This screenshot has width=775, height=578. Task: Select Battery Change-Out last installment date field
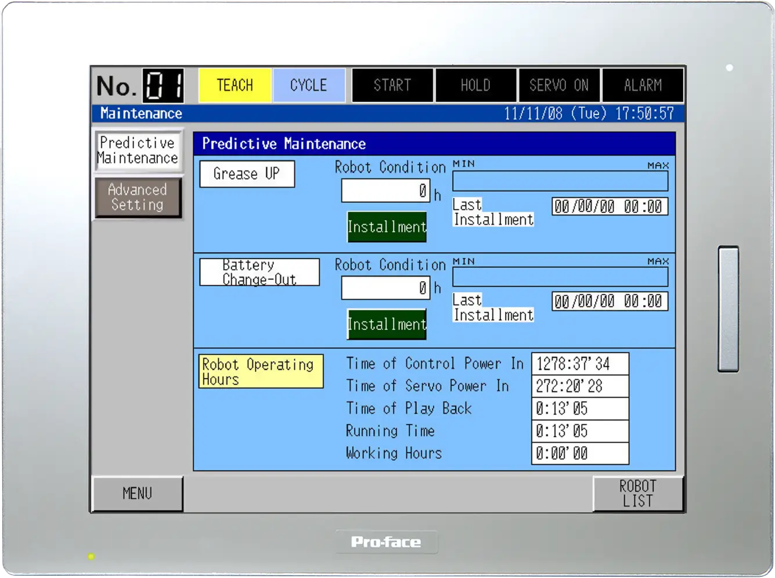tap(610, 301)
